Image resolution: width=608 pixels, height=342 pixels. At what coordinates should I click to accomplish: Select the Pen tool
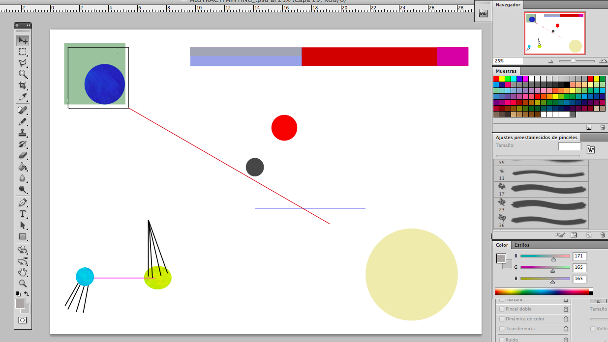pyautogui.click(x=23, y=202)
